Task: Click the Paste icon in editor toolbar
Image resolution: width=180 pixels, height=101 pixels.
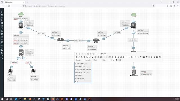Action: click(x=88, y=54)
